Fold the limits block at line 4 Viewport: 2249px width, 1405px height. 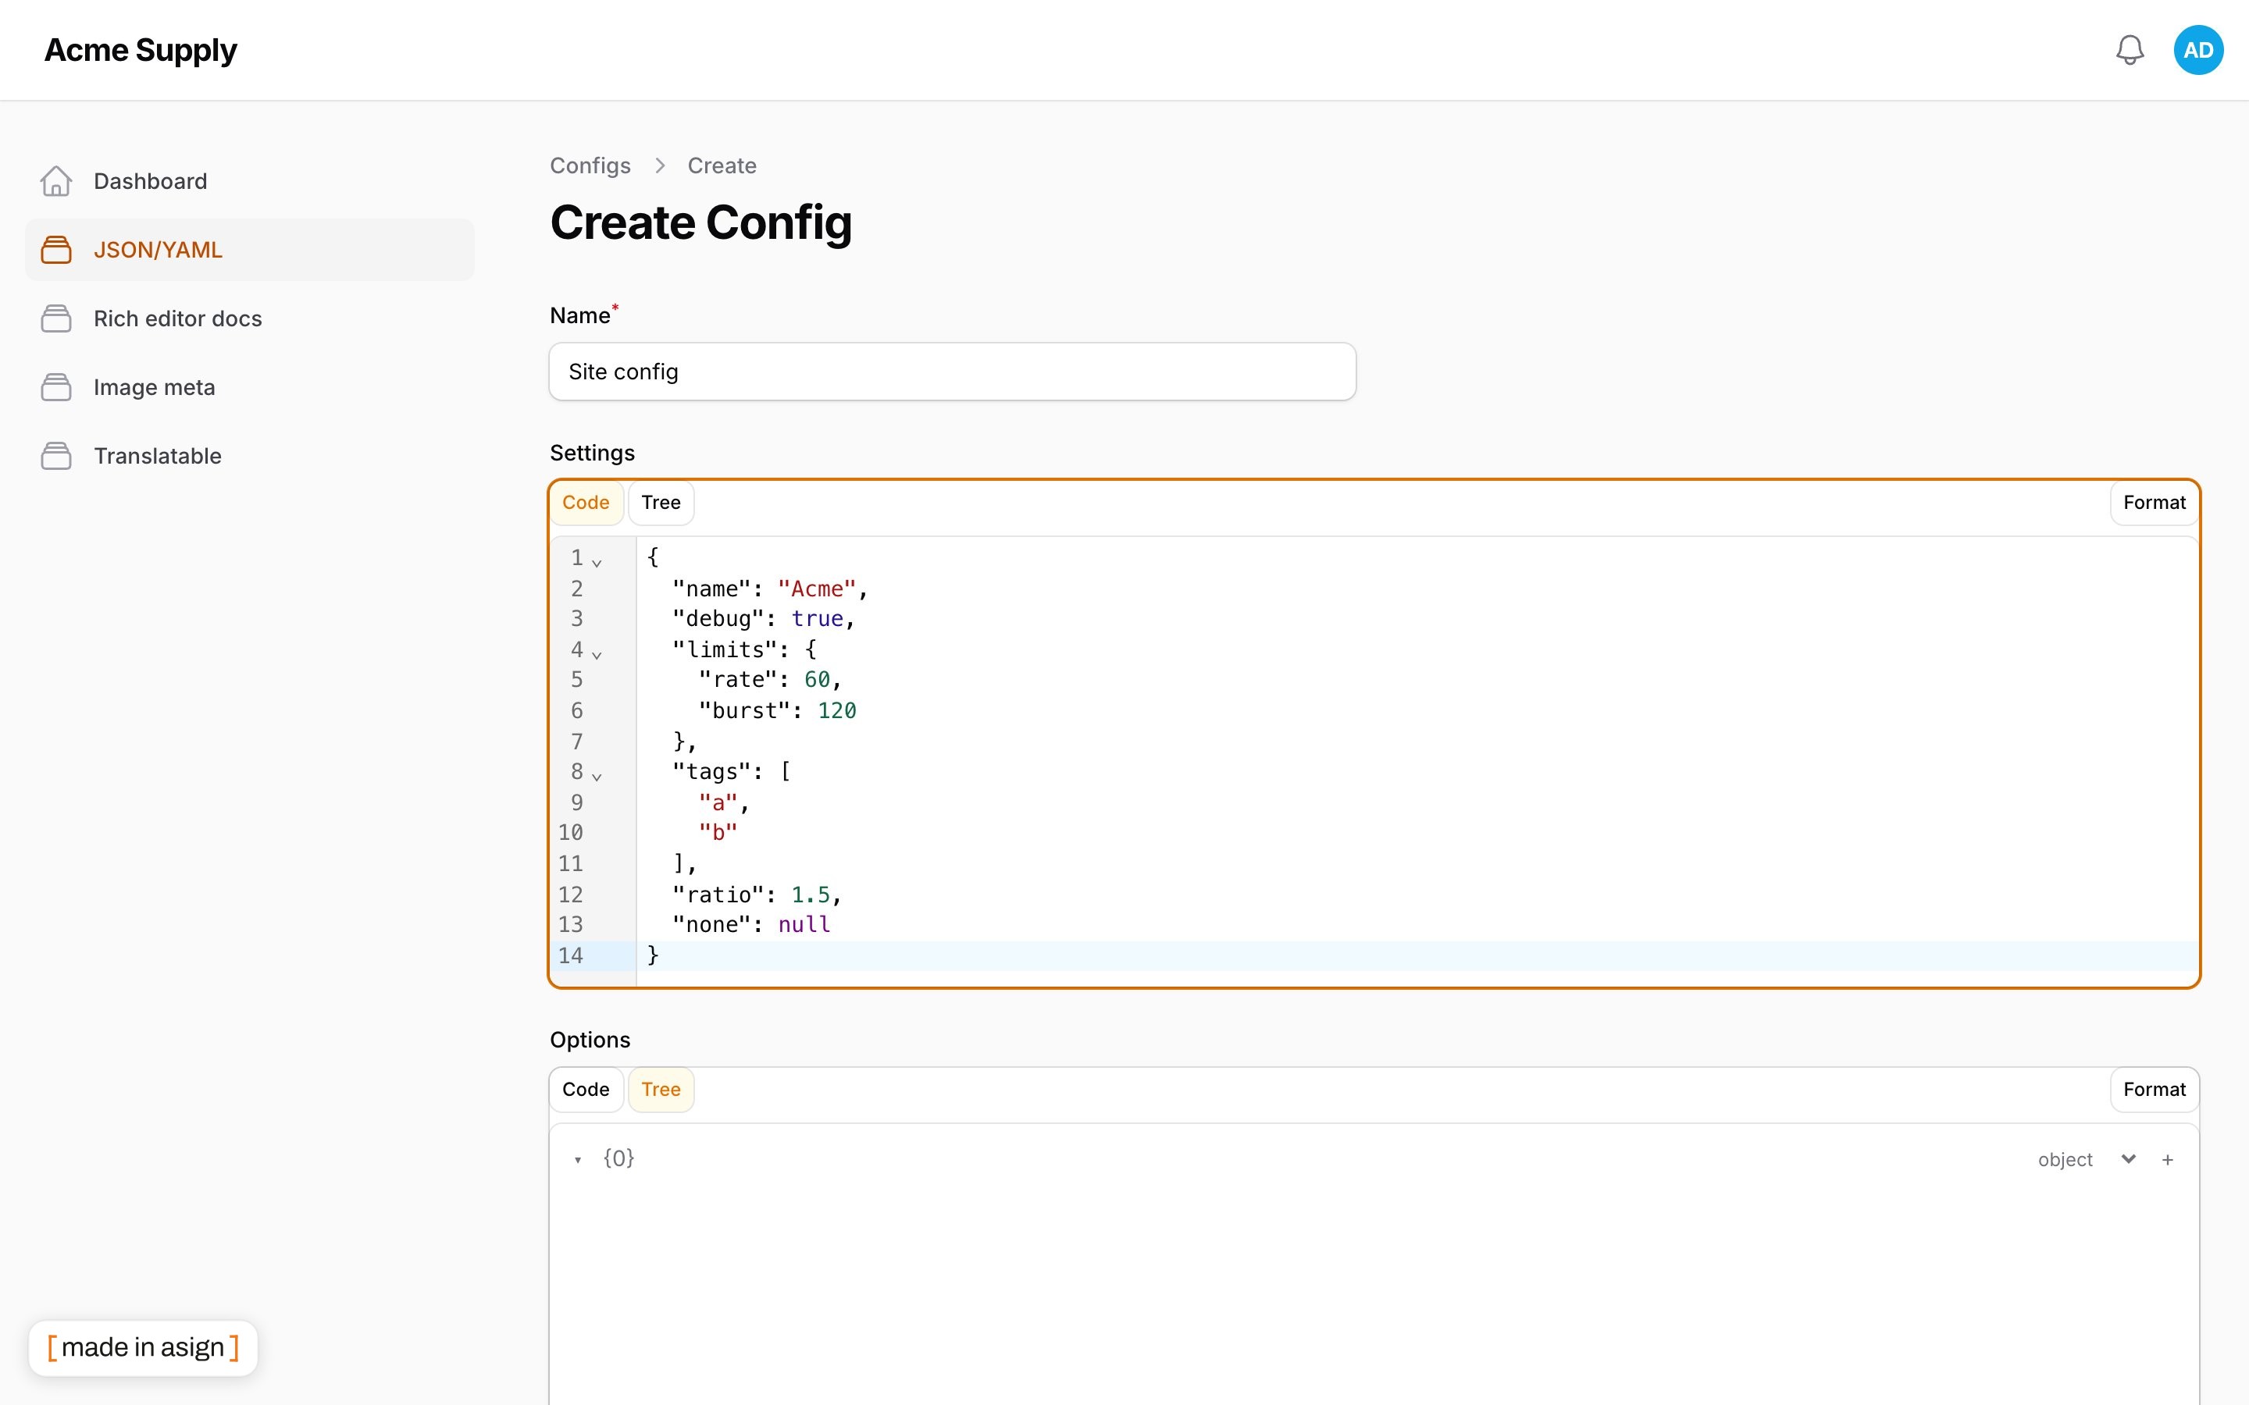[597, 654]
